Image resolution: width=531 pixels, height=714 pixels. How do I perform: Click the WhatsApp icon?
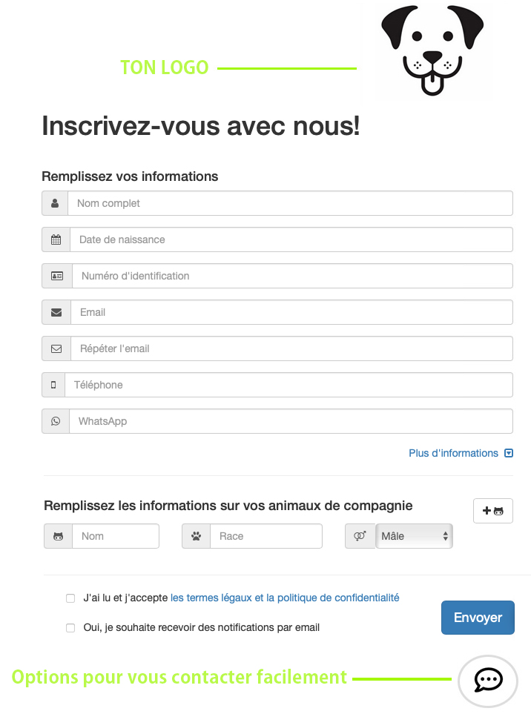[56, 421]
